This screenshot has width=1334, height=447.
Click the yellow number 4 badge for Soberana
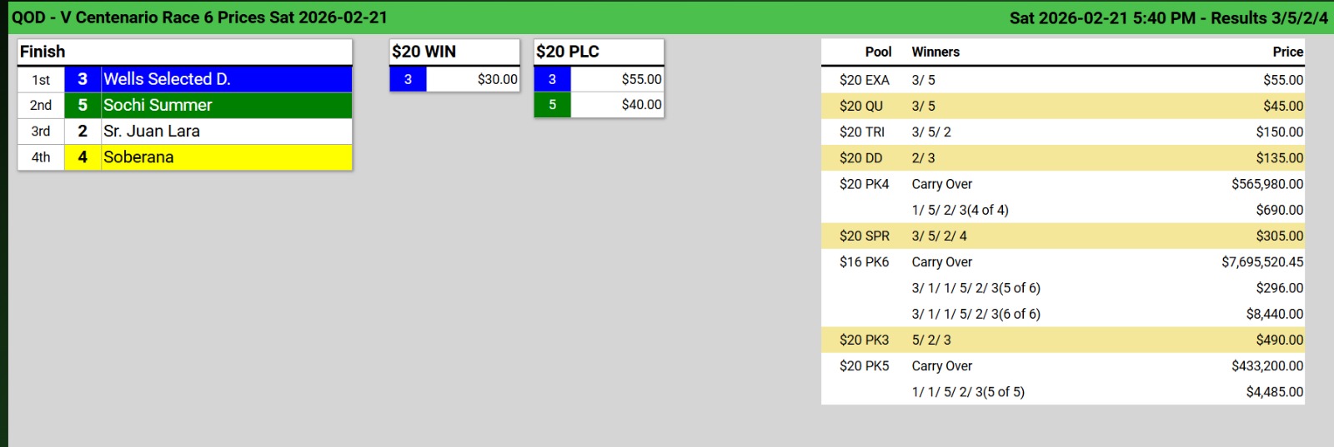pos(83,156)
